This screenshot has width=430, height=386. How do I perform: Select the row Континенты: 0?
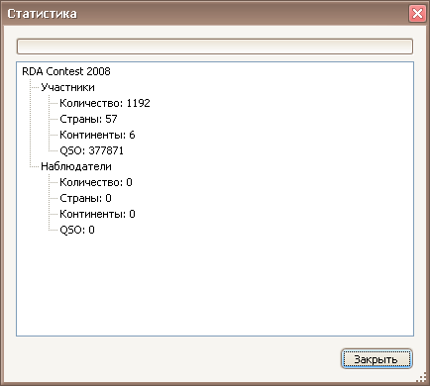click(x=97, y=214)
